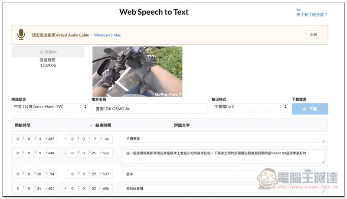Image resolution: width=347 pixels, height=199 pixels.
Task: Click the text field containing 版本
Action: (223, 174)
